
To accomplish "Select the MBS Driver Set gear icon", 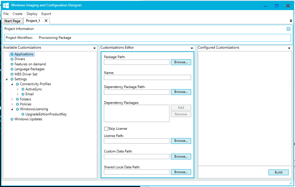I will 12,74.
